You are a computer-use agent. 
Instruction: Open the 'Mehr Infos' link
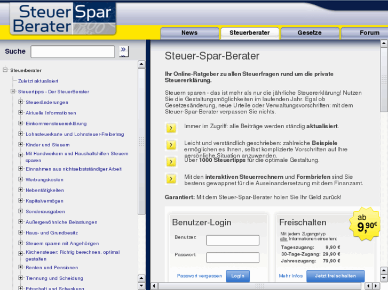coord(291,276)
